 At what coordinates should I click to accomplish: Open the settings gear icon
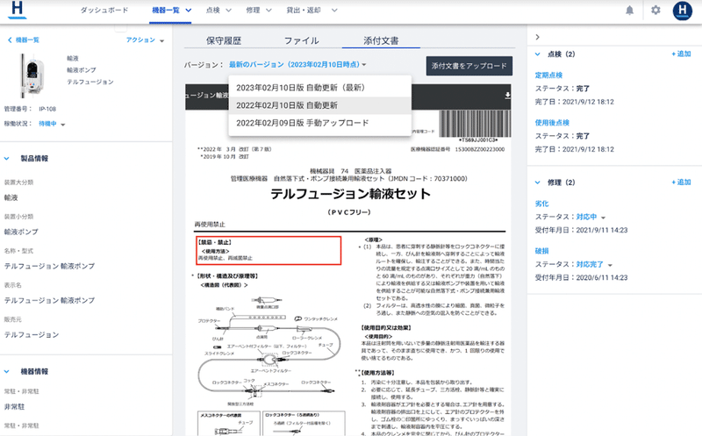point(655,10)
